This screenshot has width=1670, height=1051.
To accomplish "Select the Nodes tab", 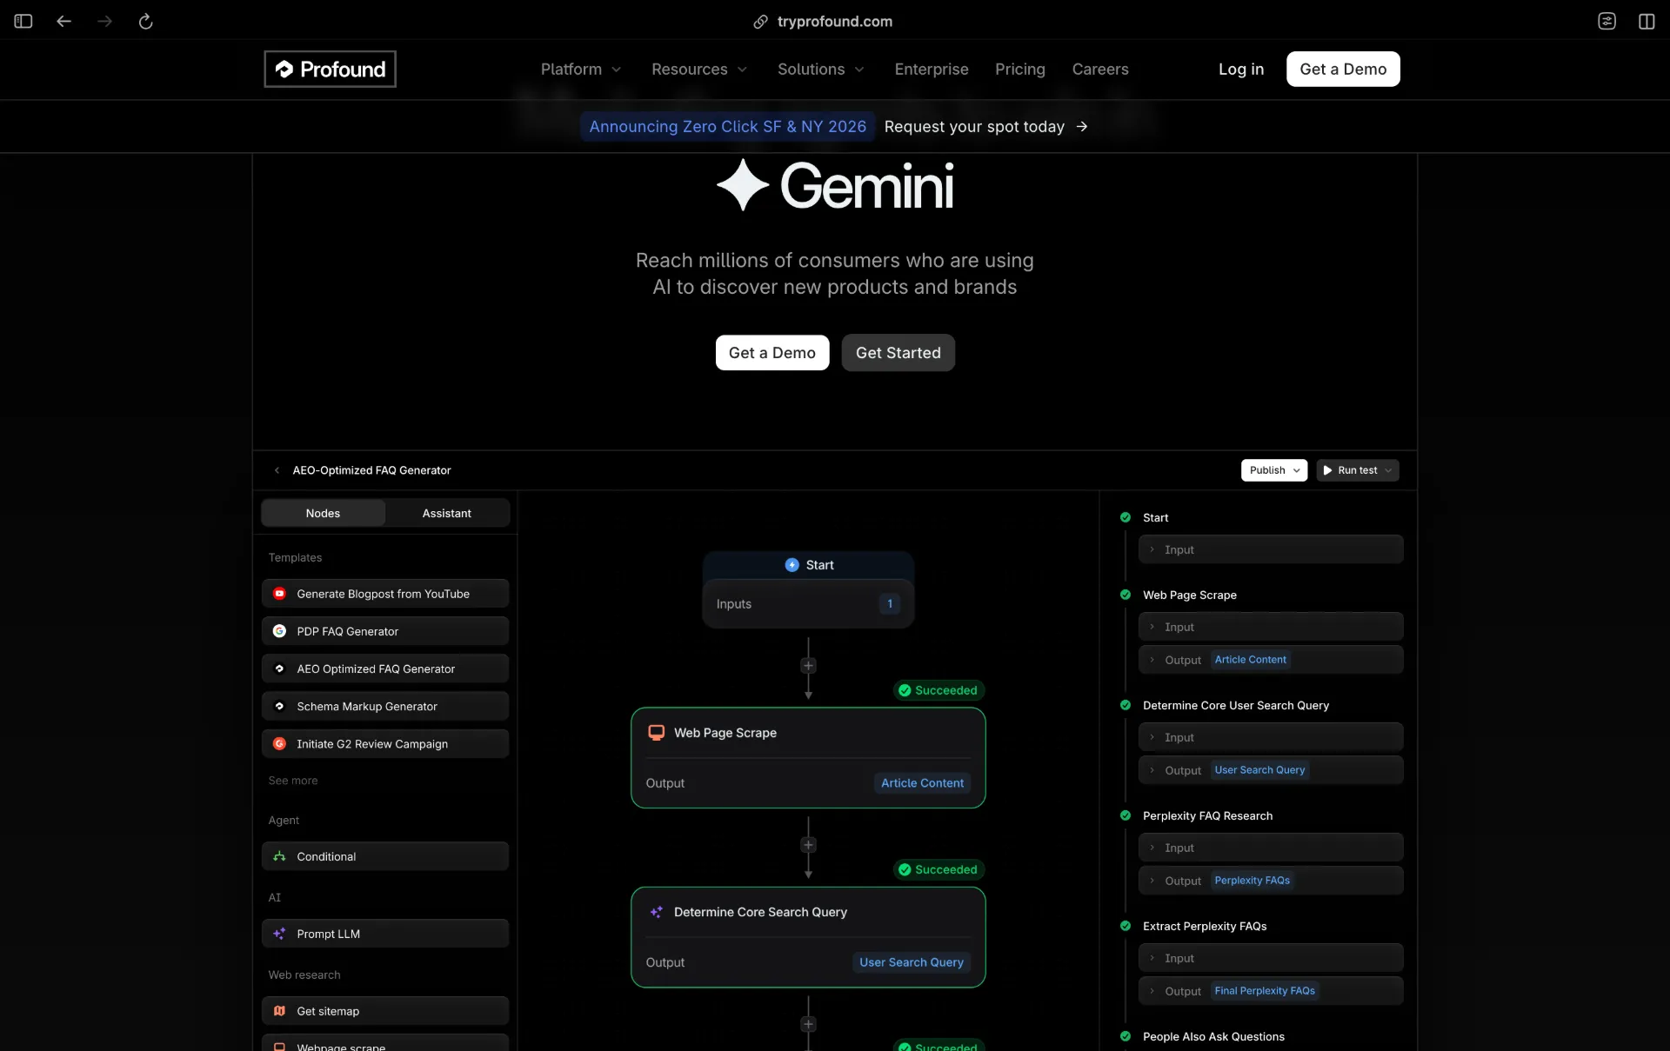I will click(323, 513).
